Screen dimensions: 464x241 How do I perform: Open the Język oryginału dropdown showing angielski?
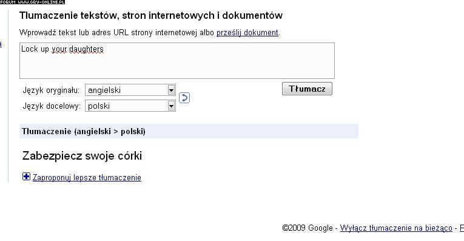point(130,90)
